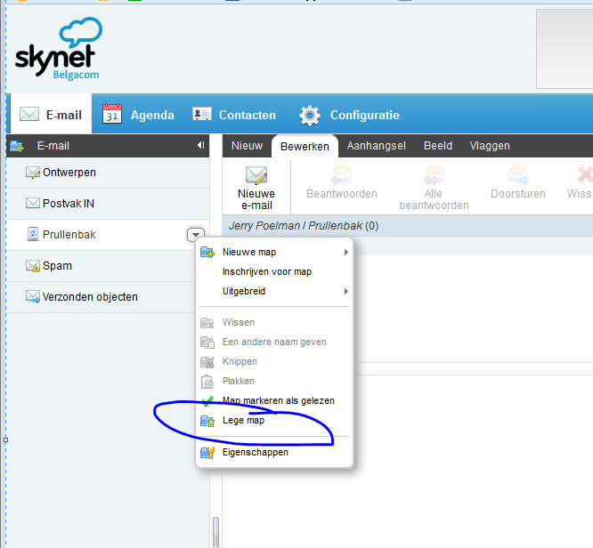Select Map markeren als gelezen
593x548 pixels.
pos(278,401)
